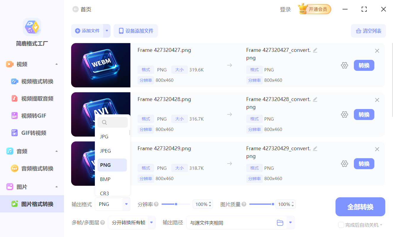Click the 分辨率 help question icon
This screenshot has height=237, width=393.
pos(156,204)
